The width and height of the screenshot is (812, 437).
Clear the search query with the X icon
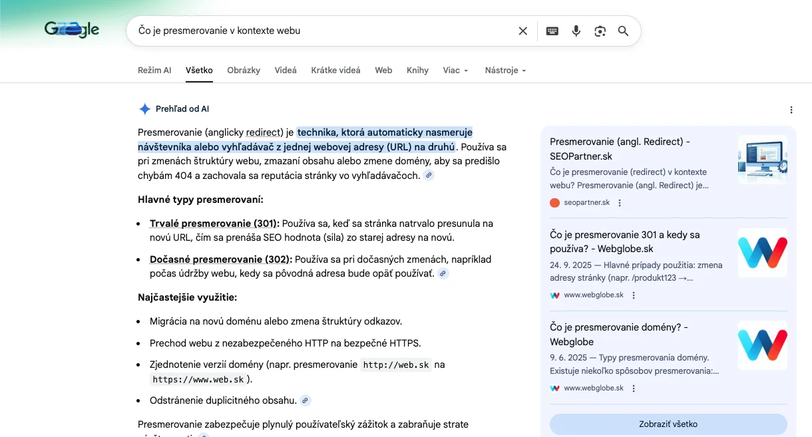522,31
